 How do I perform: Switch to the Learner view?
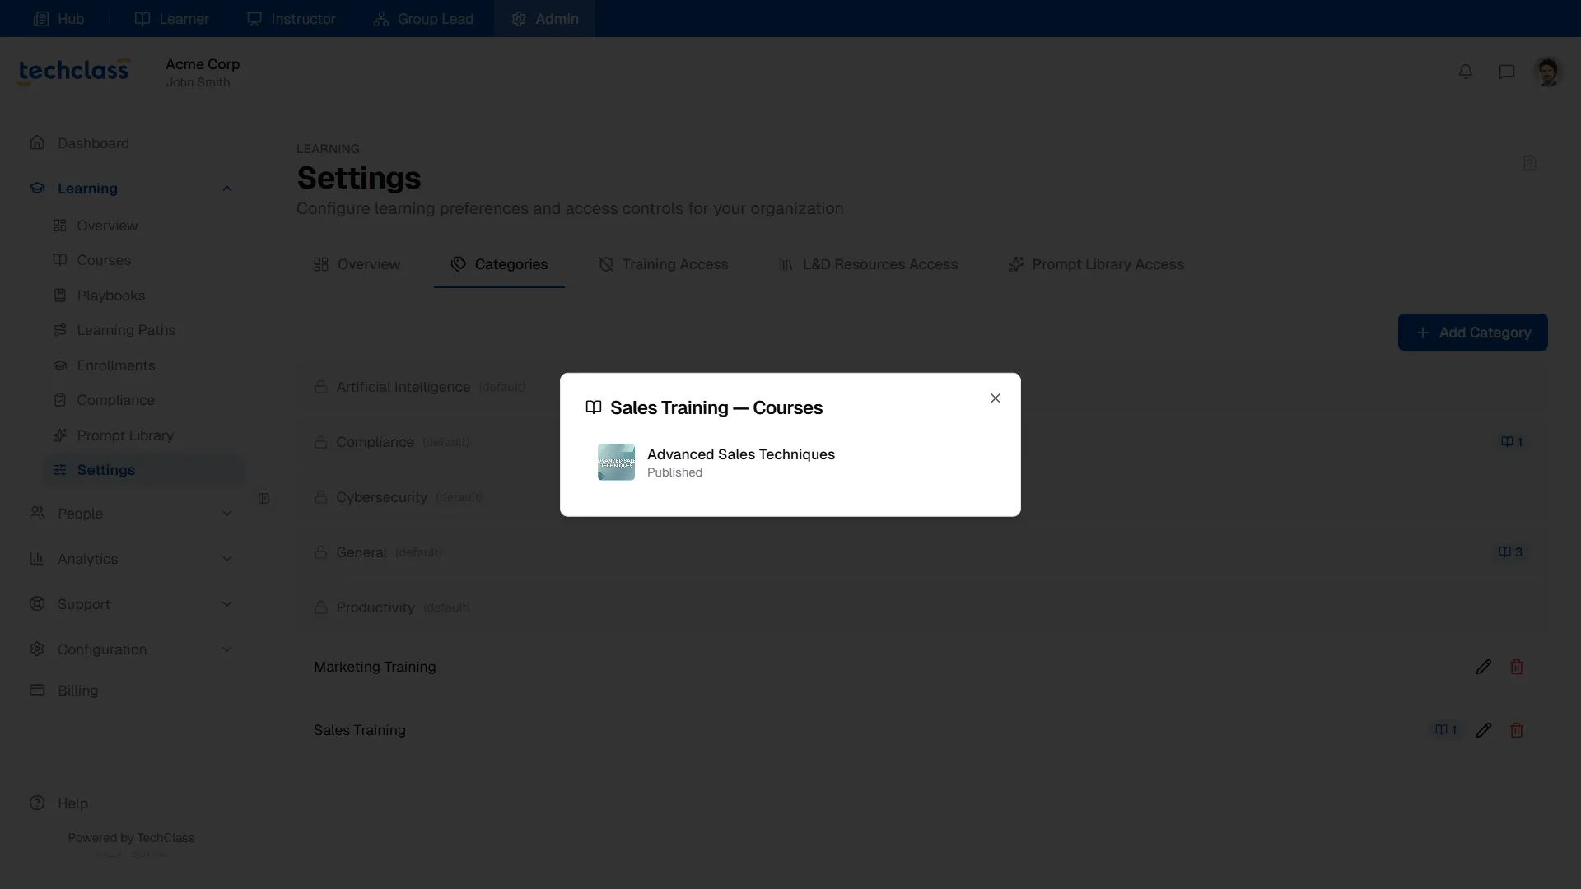(171, 18)
